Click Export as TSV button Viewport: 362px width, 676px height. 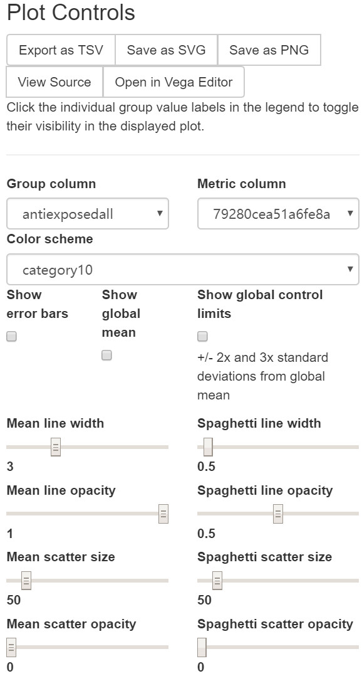pyautogui.click(x=61, y=50)
